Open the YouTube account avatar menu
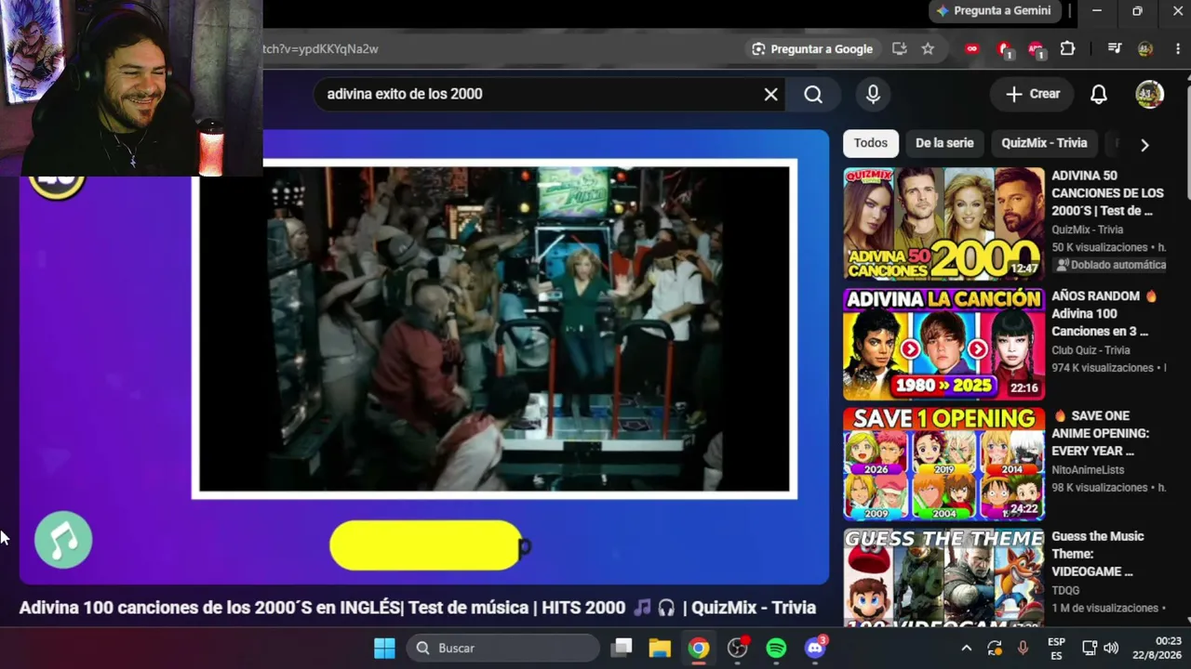The height and width of the screenshot is (669, 1191). pos(1149,94)
